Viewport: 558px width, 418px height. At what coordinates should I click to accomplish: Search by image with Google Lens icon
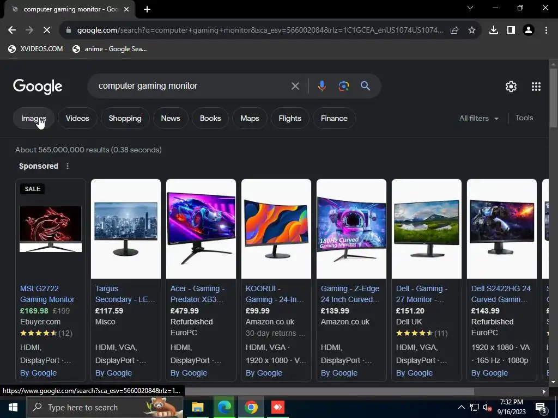pyautogui.click(x=343, y=86)
